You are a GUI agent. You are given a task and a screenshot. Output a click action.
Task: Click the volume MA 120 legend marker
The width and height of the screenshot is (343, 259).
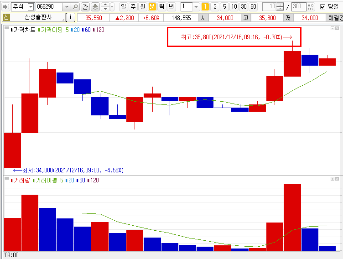tap(93, 180)
